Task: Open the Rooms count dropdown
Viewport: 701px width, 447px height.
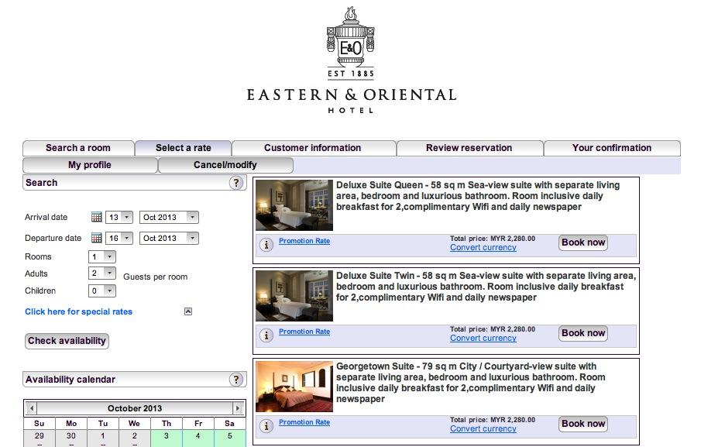Action: (102, 256)
